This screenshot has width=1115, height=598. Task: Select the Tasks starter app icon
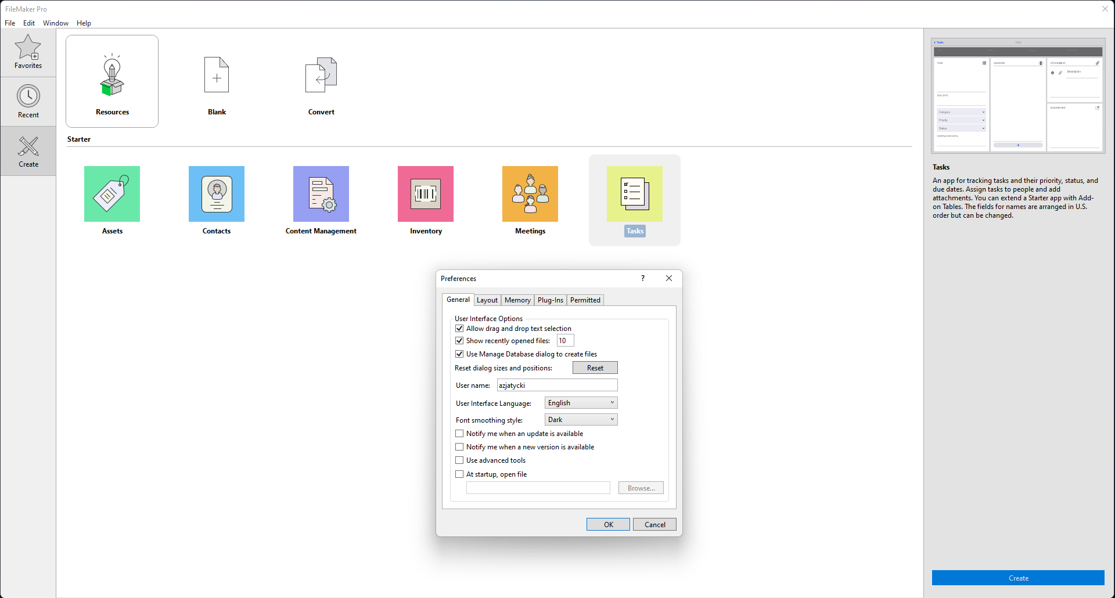pyautogui.click(x=635, y=194)
